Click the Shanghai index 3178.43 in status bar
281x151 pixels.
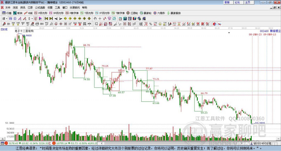coord(13,143)
